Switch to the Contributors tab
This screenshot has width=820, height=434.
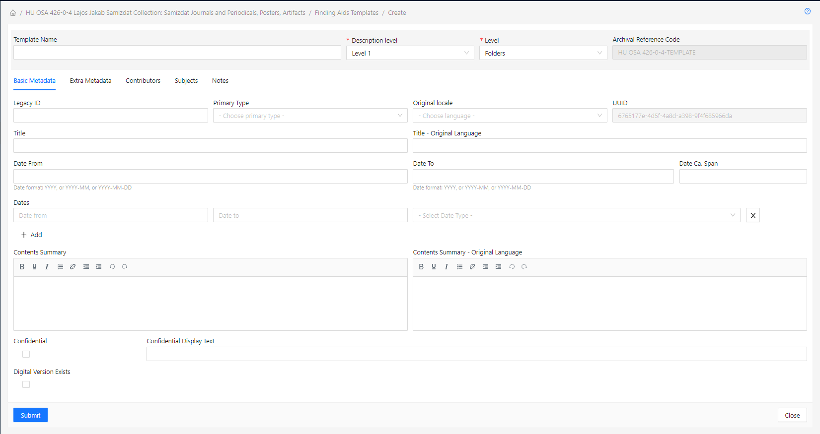click(x=143, y=81)
